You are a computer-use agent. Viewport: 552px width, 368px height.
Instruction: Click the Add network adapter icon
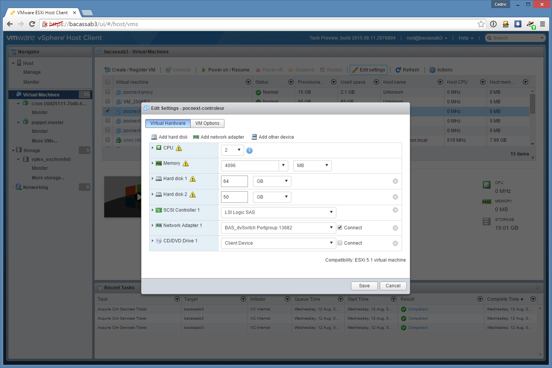tap(196, 137)
